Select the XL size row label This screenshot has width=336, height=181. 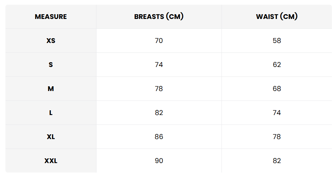(x=51, y=137)
